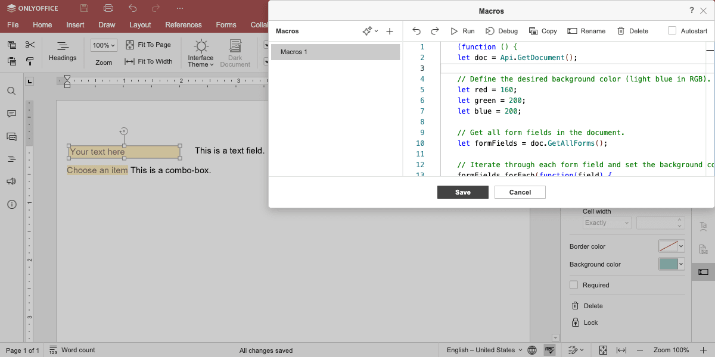Screen dimensions: 715x357
Task: Open the 100% zoom dropdown
Action: (x=104, y=45)
